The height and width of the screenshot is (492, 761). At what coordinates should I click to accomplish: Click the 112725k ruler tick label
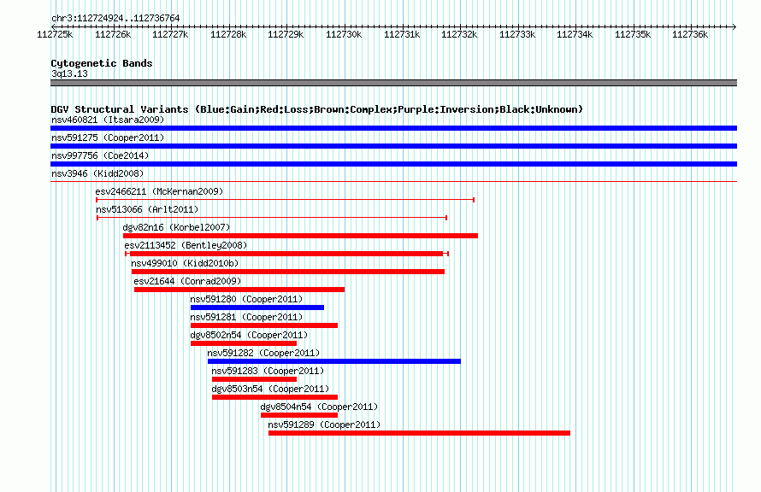pyautogui.click(x=55, y=34)
